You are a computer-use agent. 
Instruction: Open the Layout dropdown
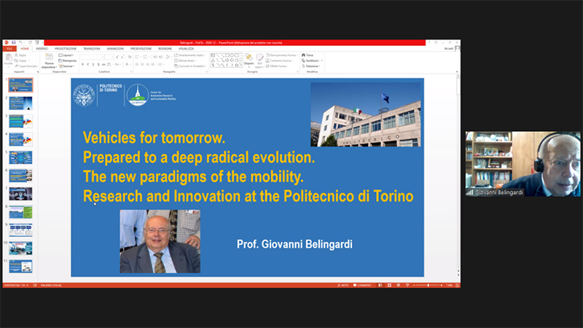click(x=66, y=55)
